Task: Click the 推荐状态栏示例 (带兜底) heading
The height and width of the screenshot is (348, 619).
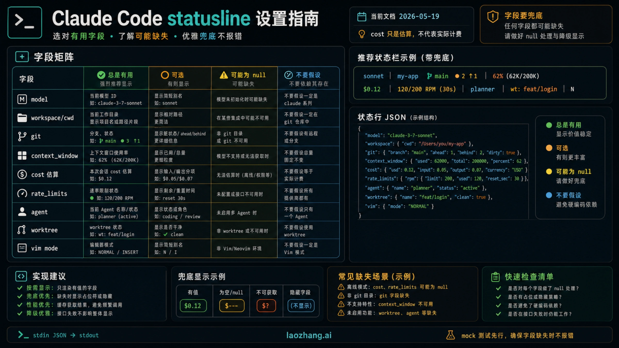Action: [406, 58]
